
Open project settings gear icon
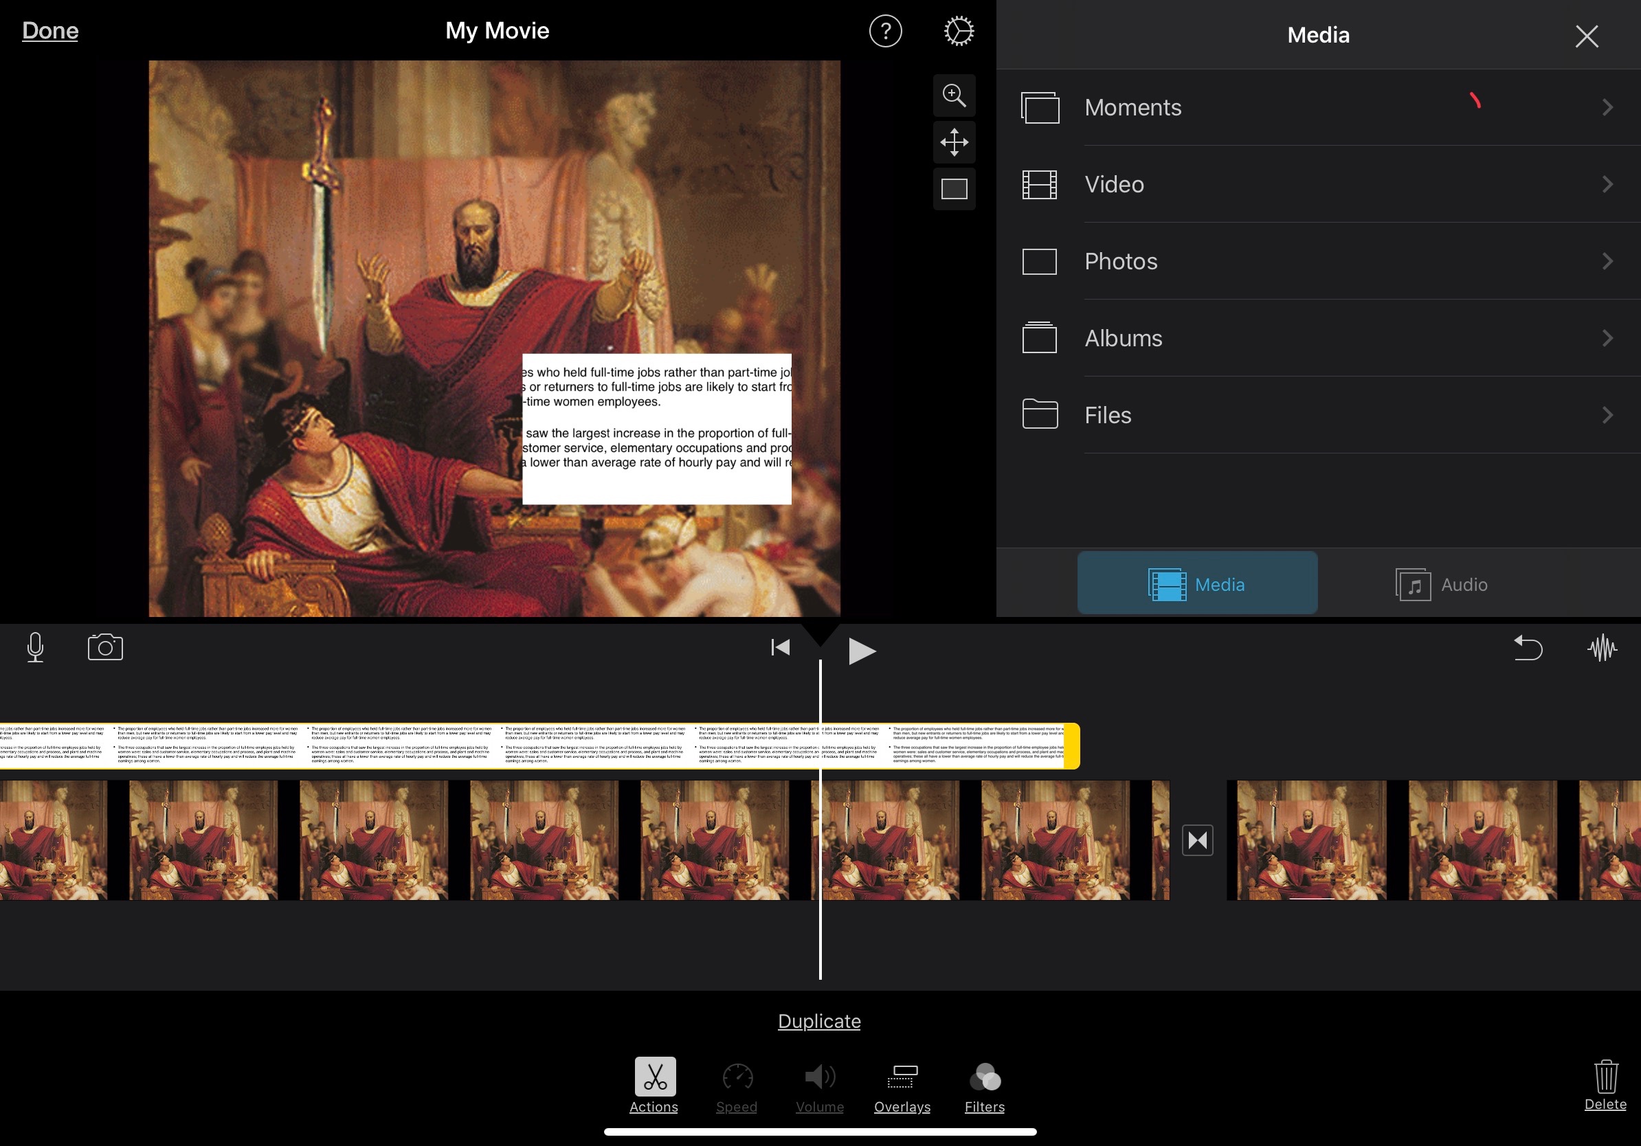pyautogui.click(x=958, y=32)
